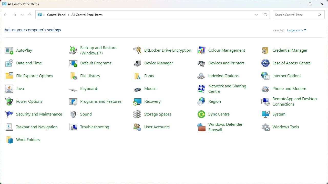Click the search magnifier icon
The width and height of the screenshot is (328, 184).
[319, 15]
